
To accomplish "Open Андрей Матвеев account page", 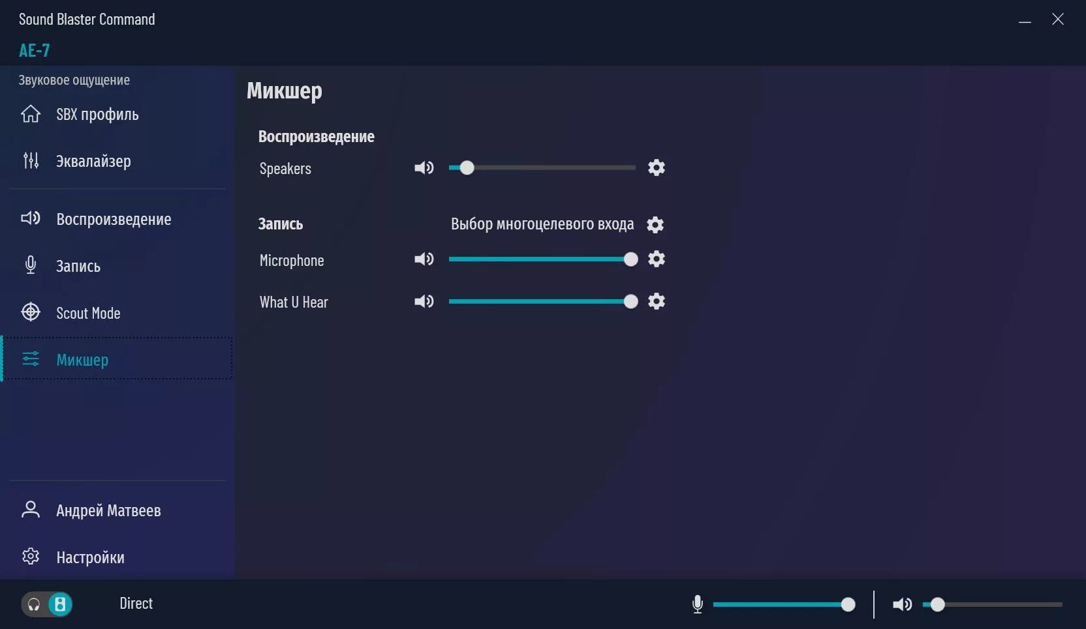I will click(x=117, y=510).
